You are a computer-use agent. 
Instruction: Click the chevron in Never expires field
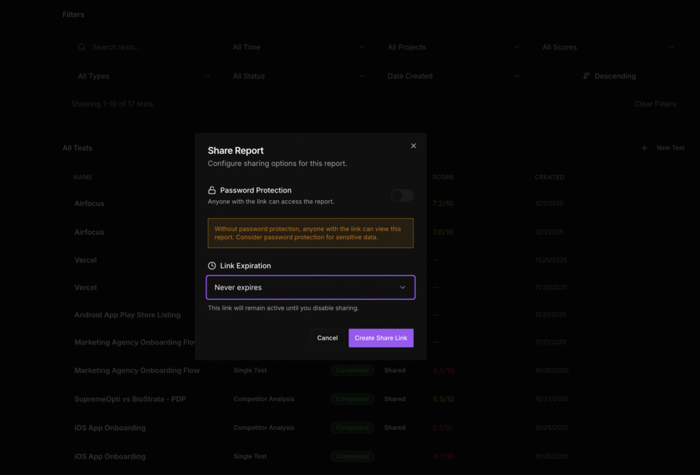point(403,288)
